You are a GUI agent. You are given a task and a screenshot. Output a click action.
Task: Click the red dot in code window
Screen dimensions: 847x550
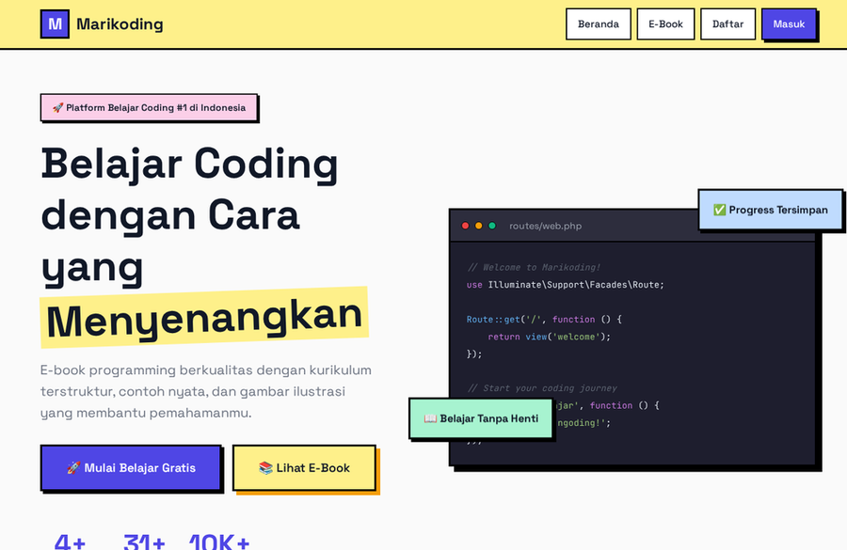click(x=465, y=226)
